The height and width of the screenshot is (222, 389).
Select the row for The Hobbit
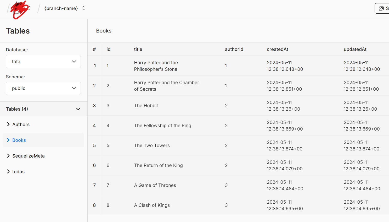coord(146,106)
